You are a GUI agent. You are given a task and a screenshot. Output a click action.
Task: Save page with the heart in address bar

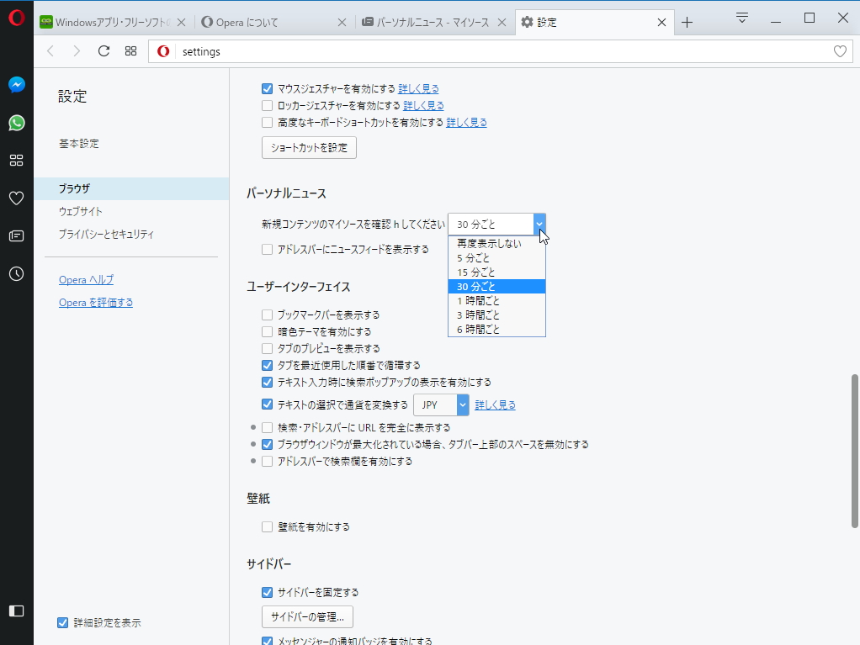[x=839, y=50]
